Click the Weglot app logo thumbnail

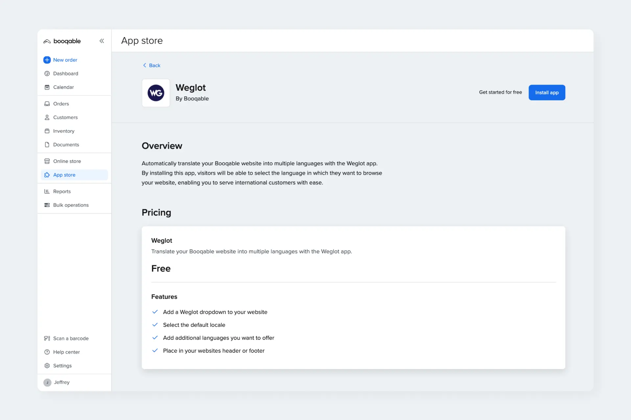[156, 92]
